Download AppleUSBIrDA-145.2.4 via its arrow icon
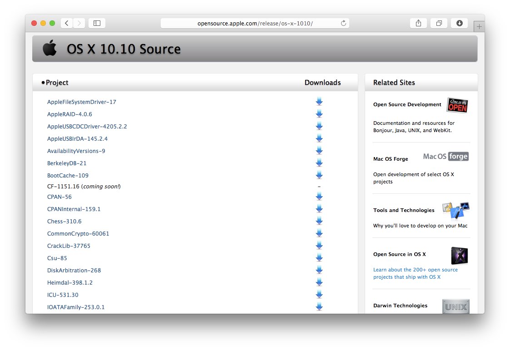 319,138
